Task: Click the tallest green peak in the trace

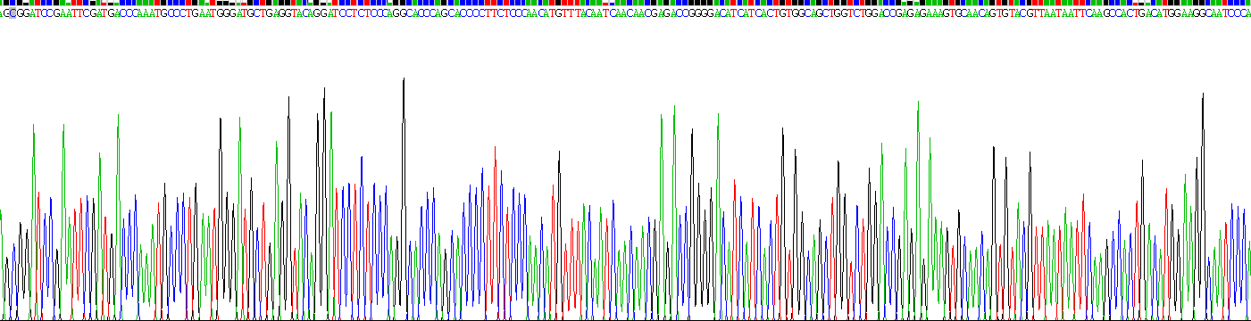Action: pos(918,210)
